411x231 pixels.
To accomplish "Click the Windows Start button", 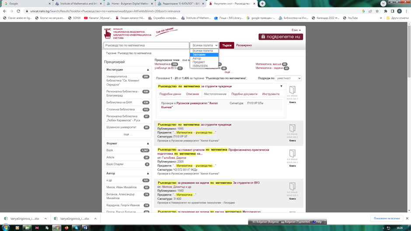I will [x=6, y=228].
